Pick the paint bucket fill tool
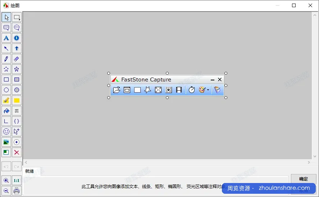Viewport: 319px width, 197px height. pos(6,111)
